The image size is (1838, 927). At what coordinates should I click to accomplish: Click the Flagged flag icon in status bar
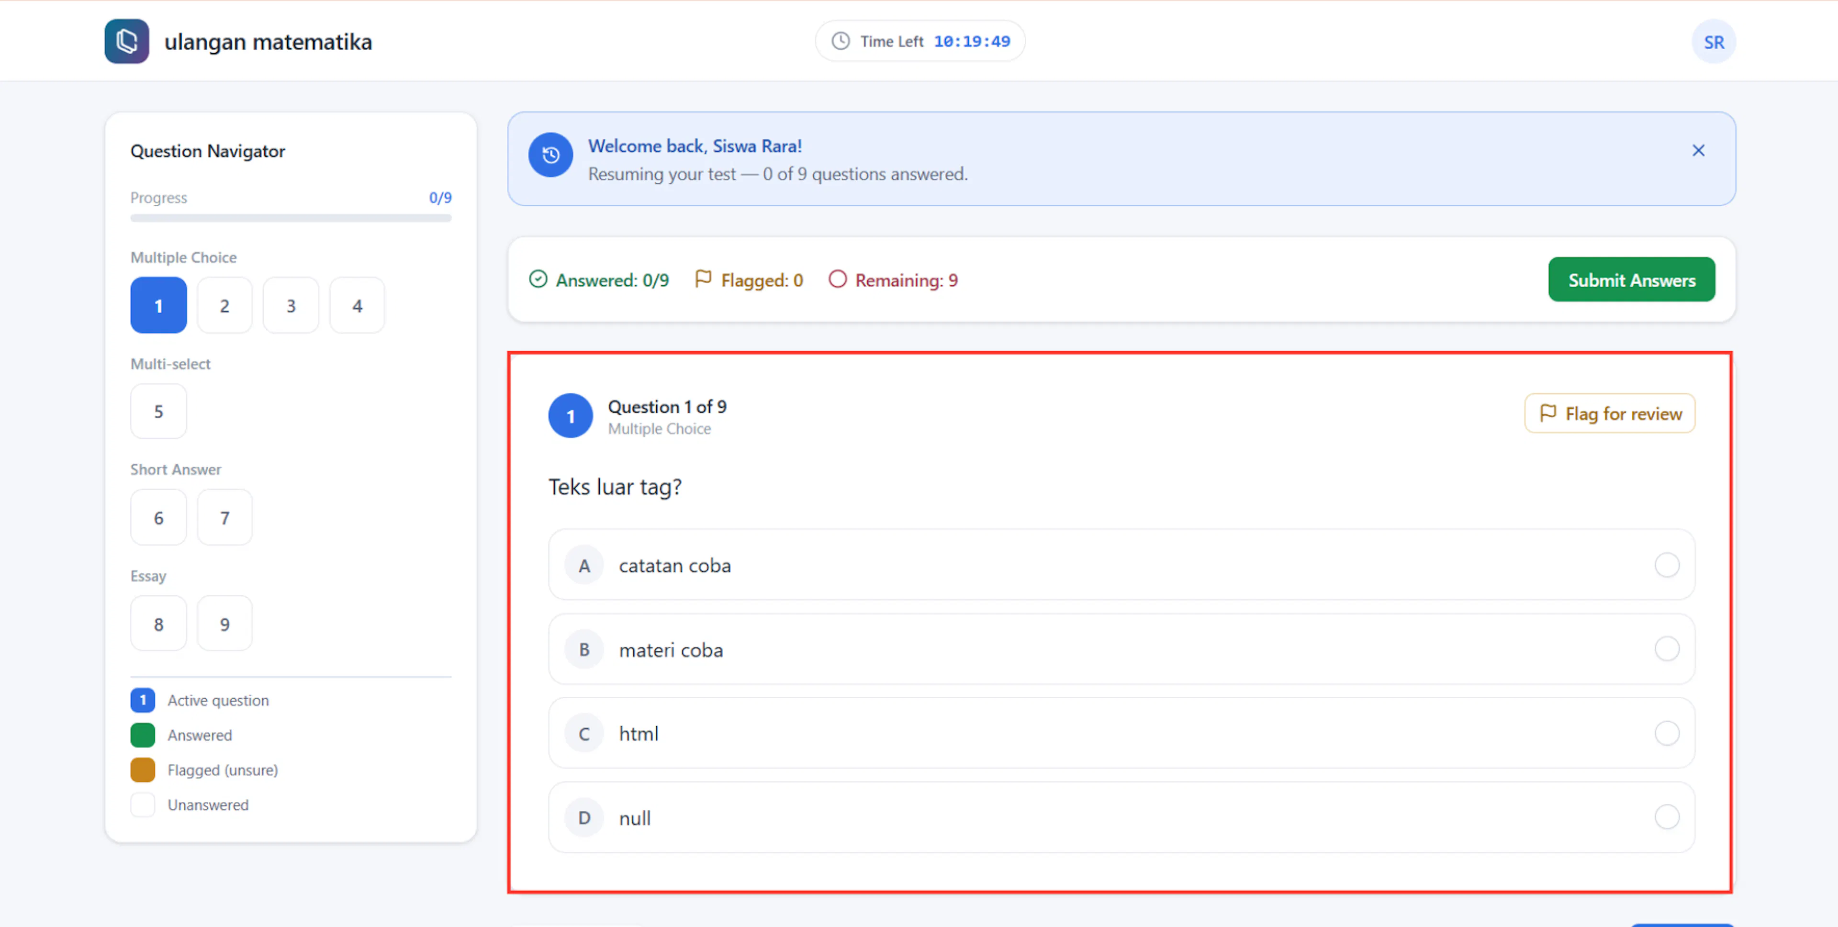point(703,279)
